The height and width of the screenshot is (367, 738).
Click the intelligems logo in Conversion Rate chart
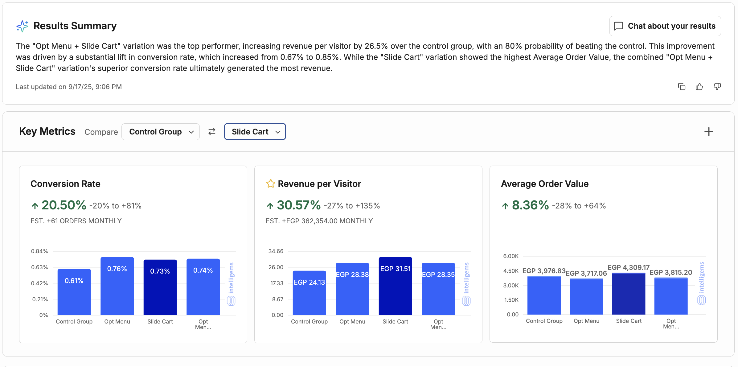(x=231, y=284)
